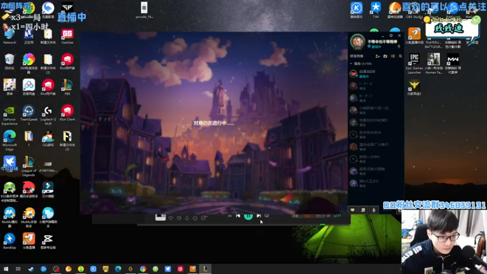Viewport: 487px width, 274px height.
Task: Open GeForce Experience shortcut
Action: (9, 115)
